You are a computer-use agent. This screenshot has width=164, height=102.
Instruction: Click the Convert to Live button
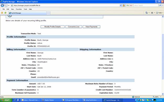[74, 27]
